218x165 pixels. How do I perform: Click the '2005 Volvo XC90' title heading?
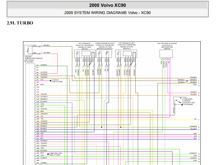(108, 5)
